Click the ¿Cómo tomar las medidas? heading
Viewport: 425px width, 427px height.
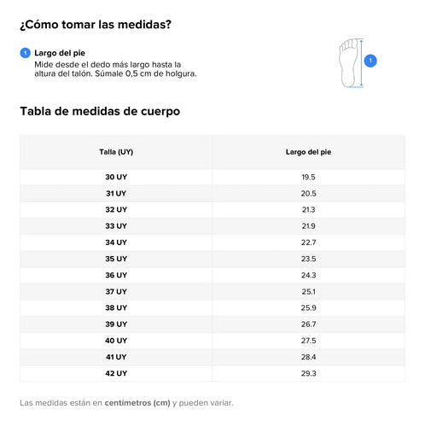coord(96,25)
